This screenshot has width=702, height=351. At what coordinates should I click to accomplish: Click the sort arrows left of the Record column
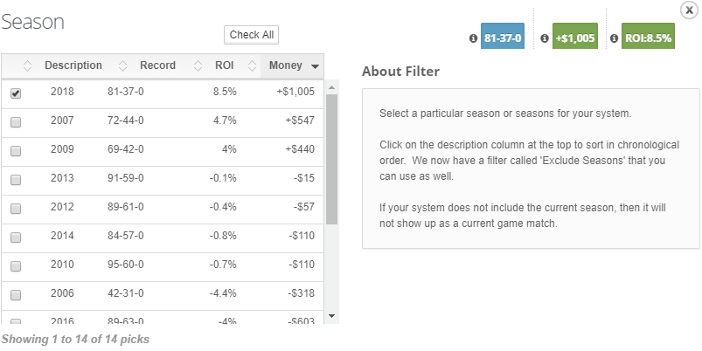[122, 65]
